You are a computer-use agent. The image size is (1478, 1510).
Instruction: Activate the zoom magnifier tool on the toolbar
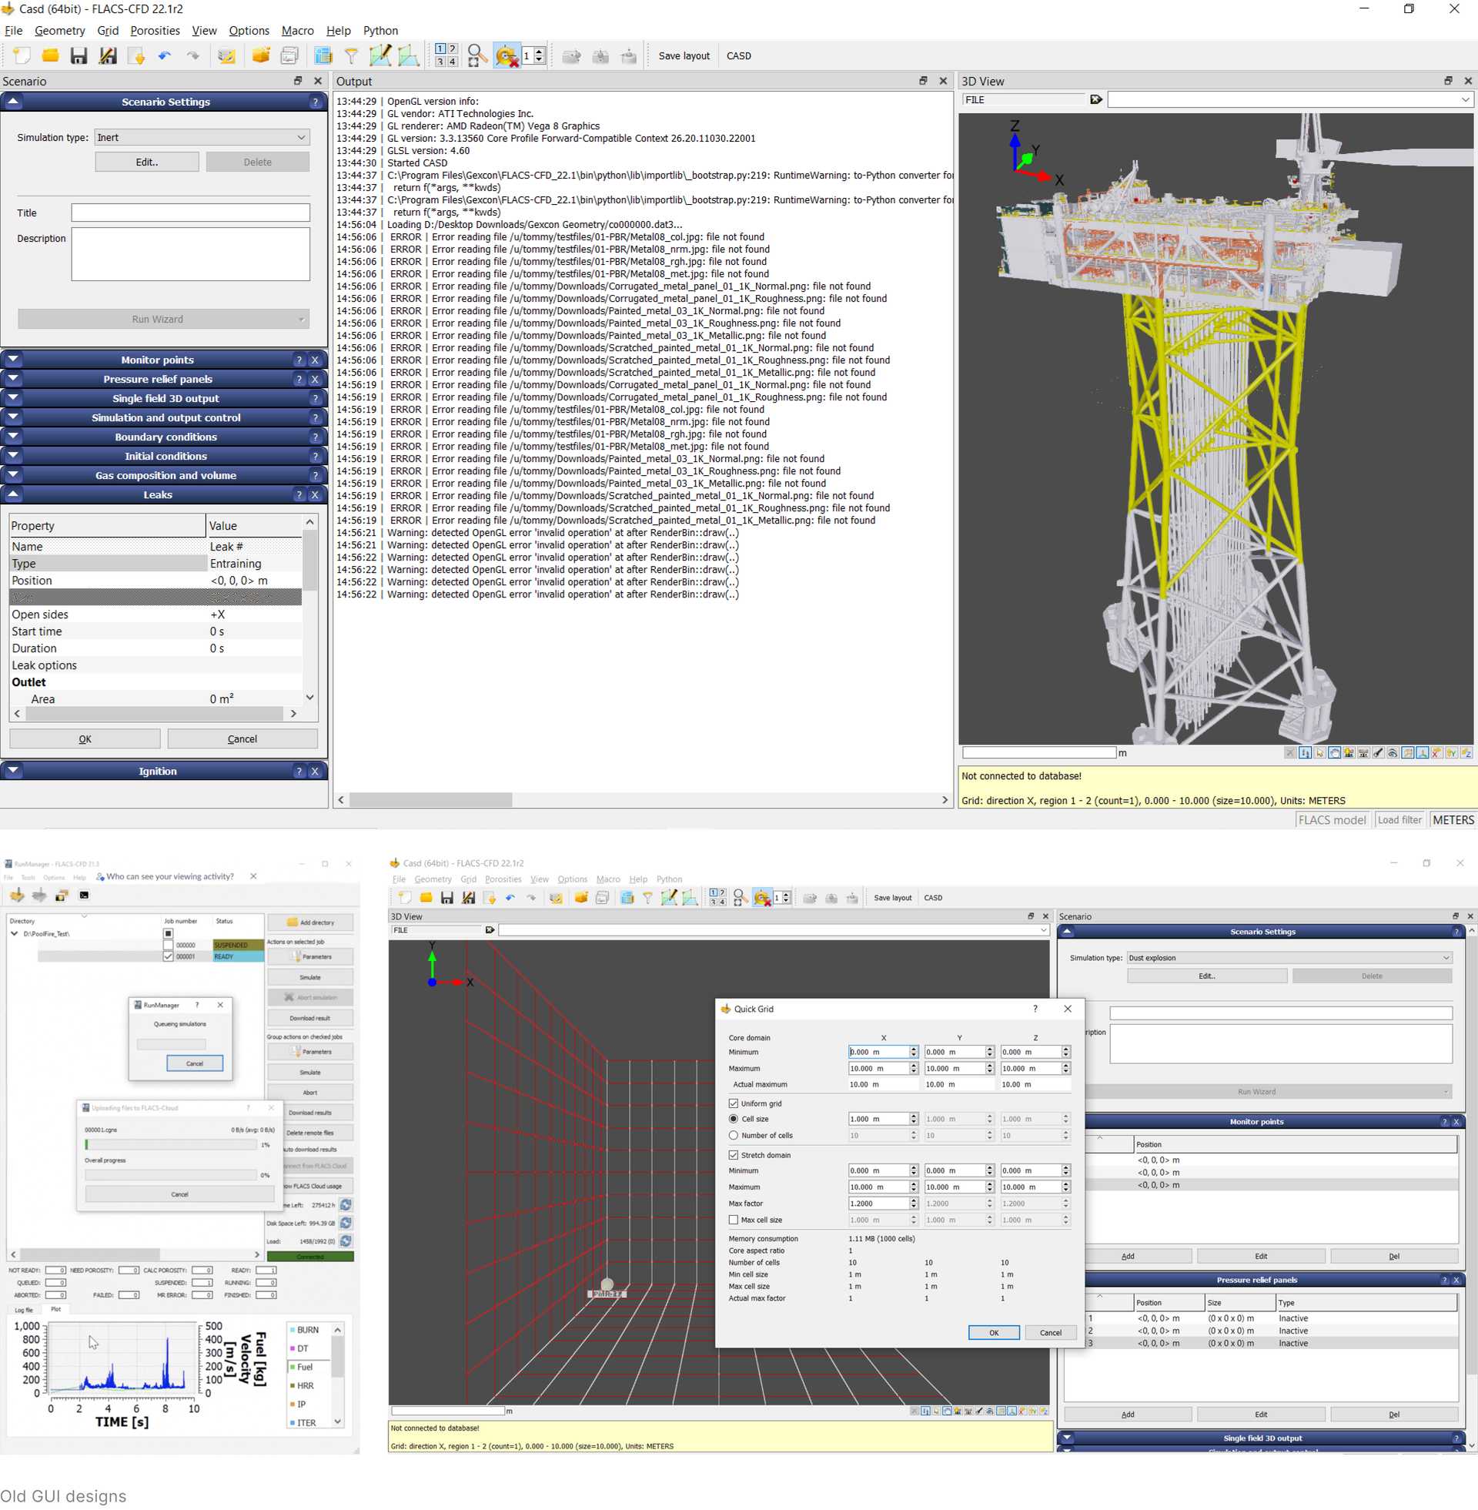pyautogui.click(x=476, y=55)
